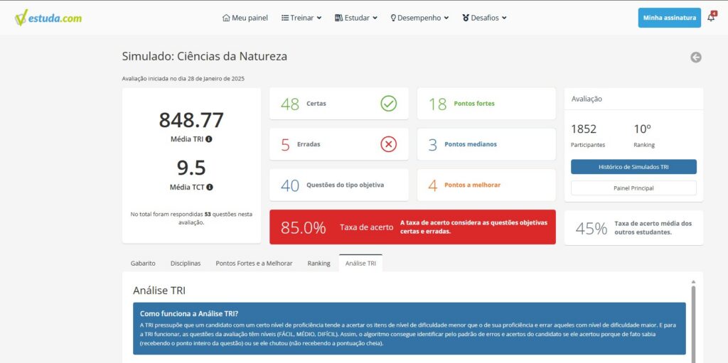Click the 848.77 TRI score
The height and width of the screenshot is (363, 728).
(x=191, y=120)
